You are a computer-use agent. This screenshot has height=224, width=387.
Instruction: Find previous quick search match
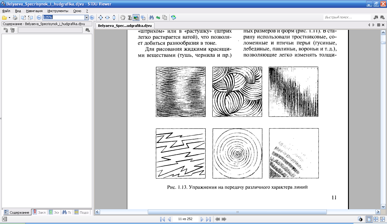coord(376,18)
